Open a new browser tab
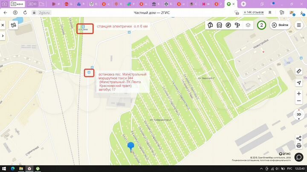 (x=243, y=4)
